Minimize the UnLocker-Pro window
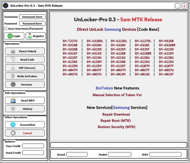 pyautogui.click(x=178, y=6)
